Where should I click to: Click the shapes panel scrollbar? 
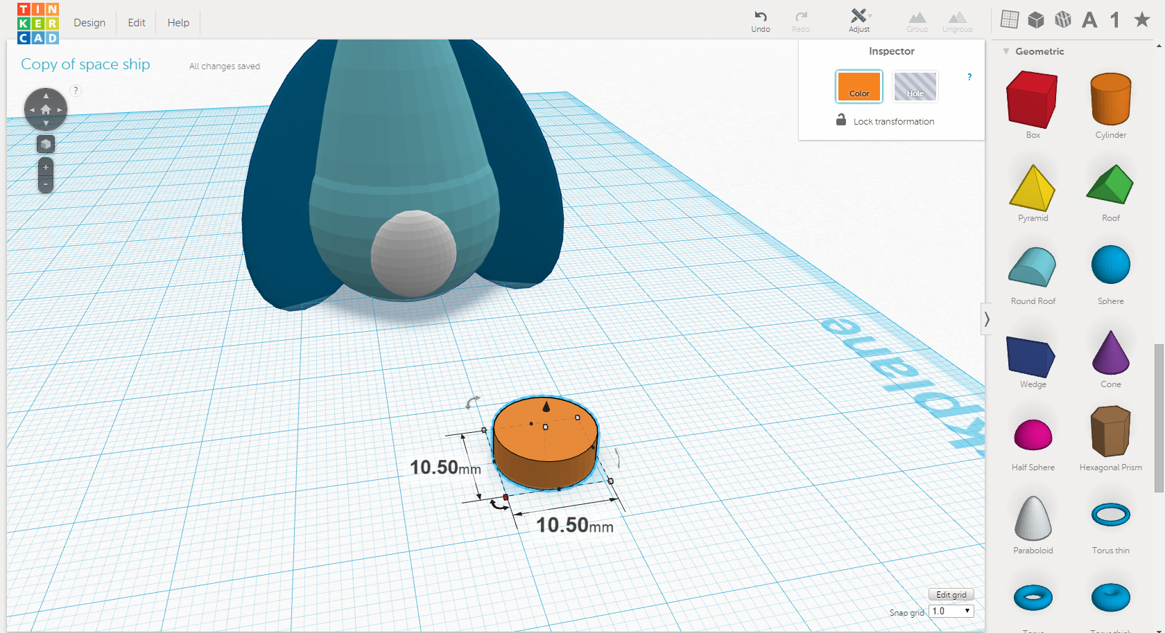1159,418
